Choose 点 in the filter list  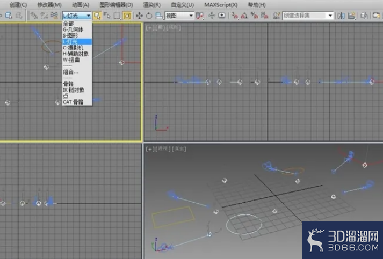[77, 96]
